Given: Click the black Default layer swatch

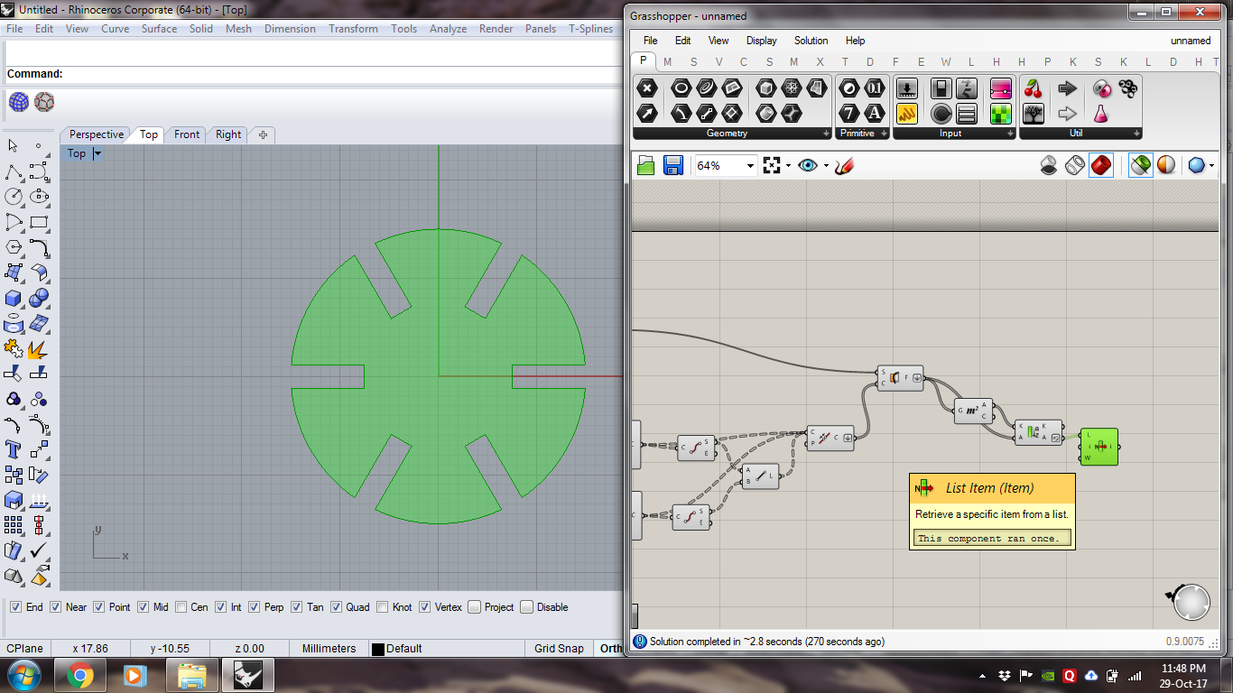Looking at the screenshot, I should tap(378, 649).
